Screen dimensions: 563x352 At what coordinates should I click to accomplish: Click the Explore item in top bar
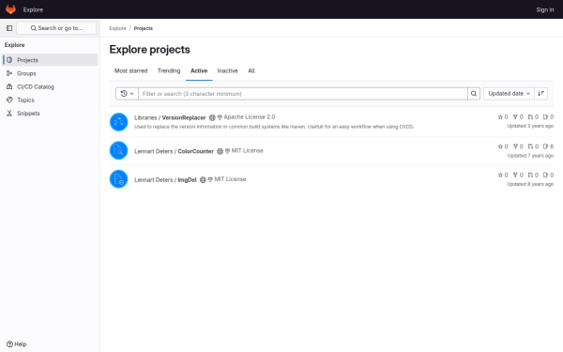click(33, 9)
